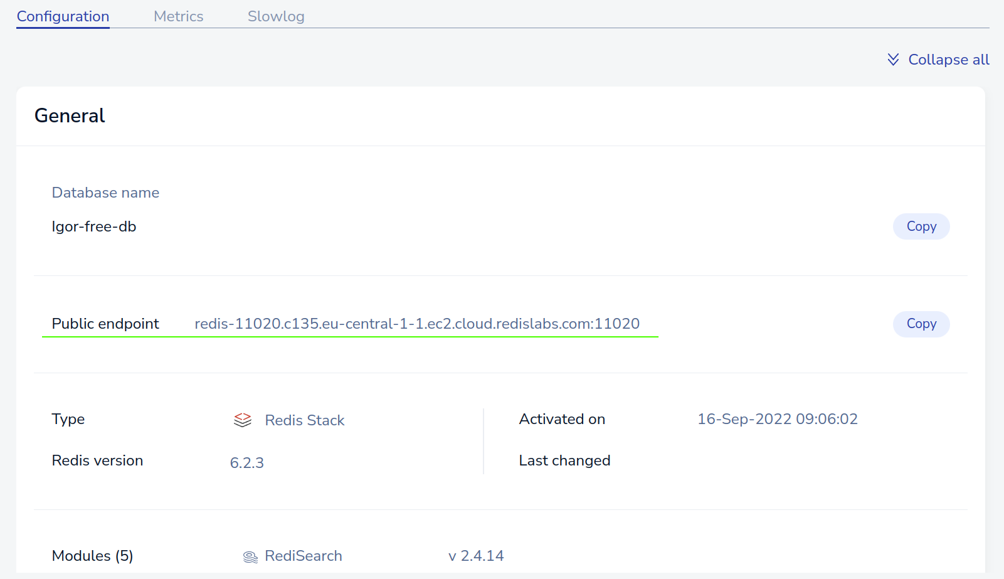
Task: Select the Configuration tab
Action: (62, 16)
